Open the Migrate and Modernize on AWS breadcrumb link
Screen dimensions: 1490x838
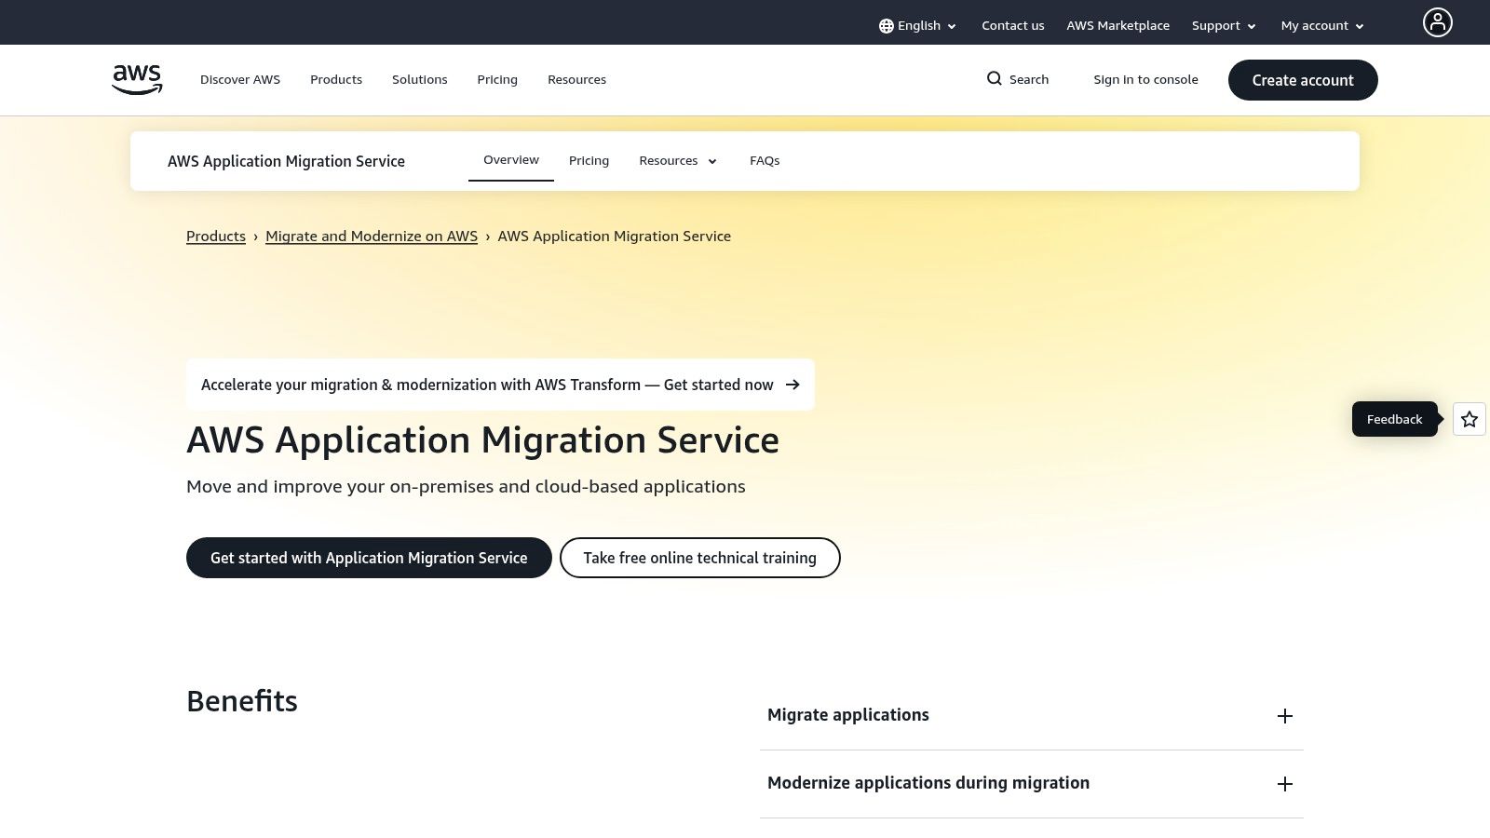point(371,236)
